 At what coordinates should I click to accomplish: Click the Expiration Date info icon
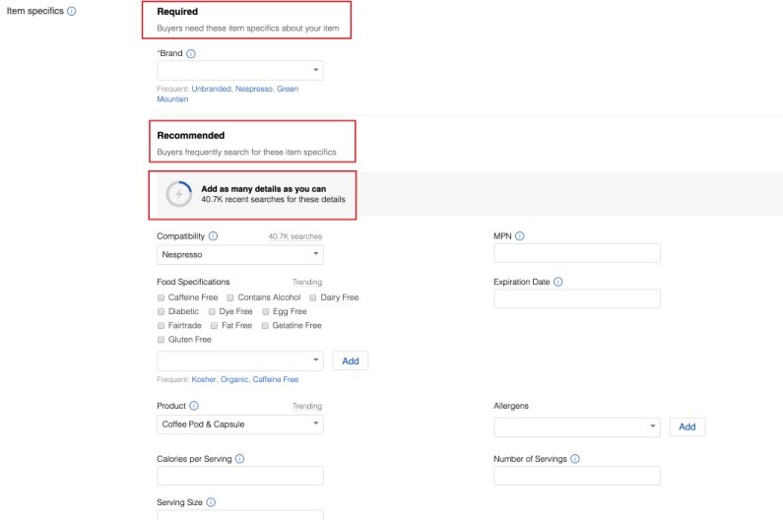click(558, 282)
